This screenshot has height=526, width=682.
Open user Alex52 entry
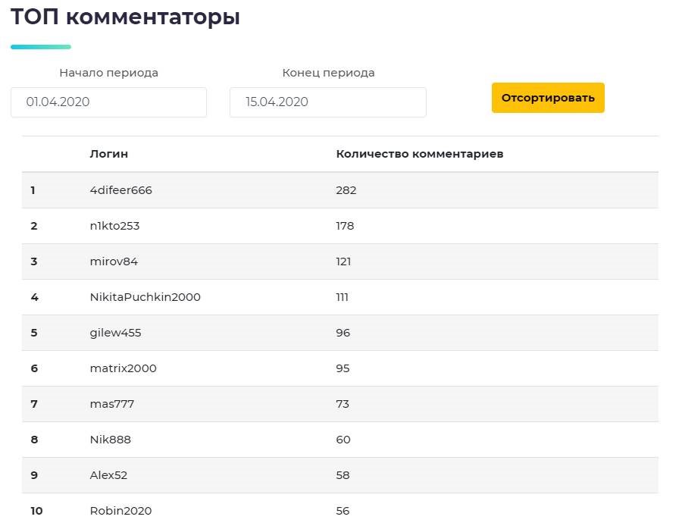coord(108,475)
